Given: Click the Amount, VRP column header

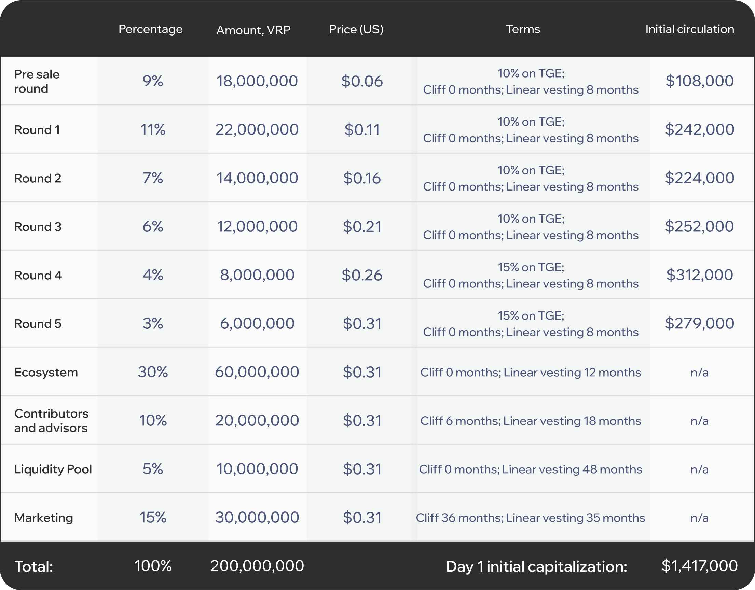Looking at the screenshot, I should tap(253, 30).
